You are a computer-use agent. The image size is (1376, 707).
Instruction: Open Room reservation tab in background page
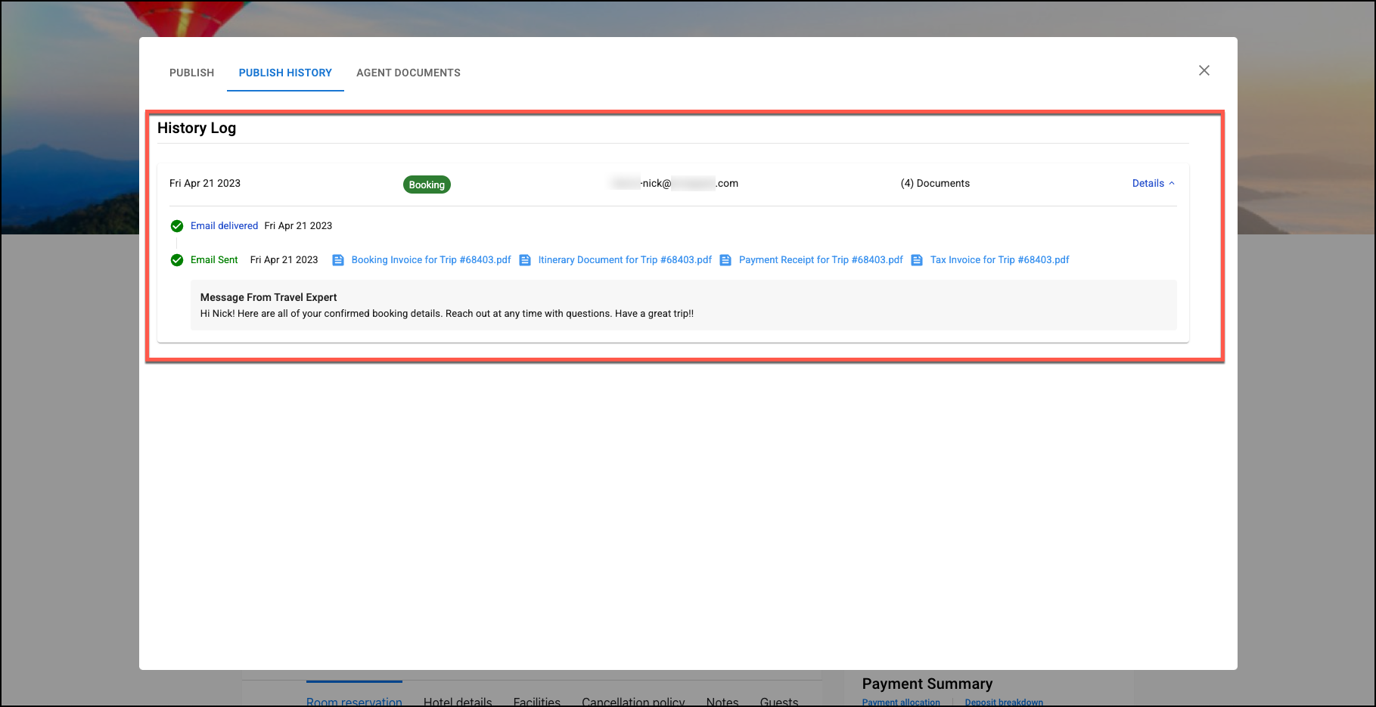coord(354,701)
